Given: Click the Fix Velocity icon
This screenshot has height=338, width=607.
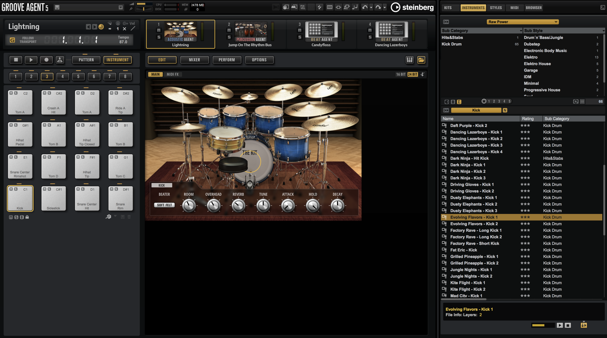Looking at the screenshot, I should 303,7.
